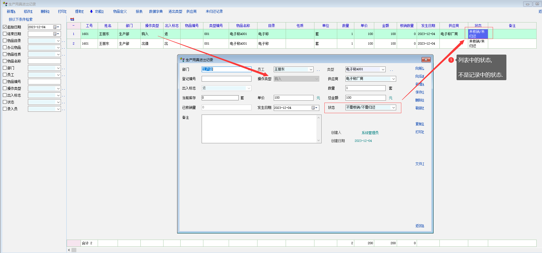Close the 生产用具进出记录 dialog

[426, 60]
